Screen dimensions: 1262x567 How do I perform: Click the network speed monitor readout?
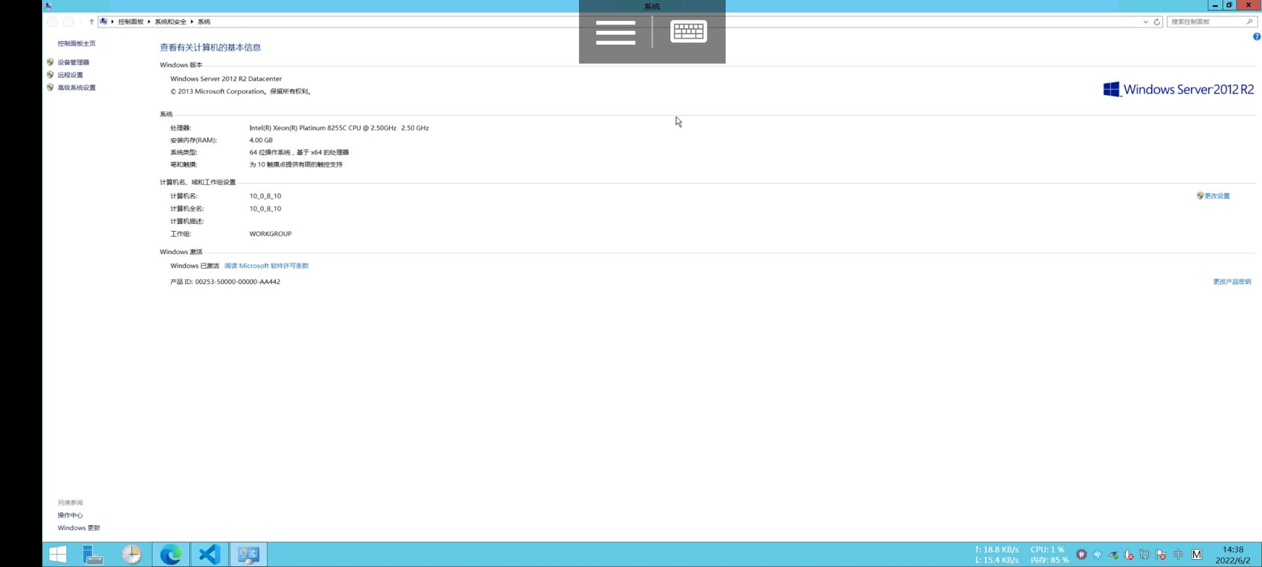click(996, 555)
